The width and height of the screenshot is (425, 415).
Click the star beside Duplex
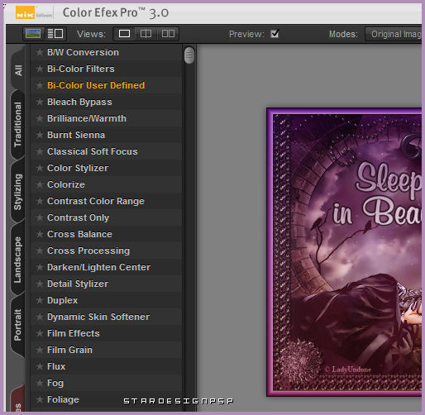40,300
